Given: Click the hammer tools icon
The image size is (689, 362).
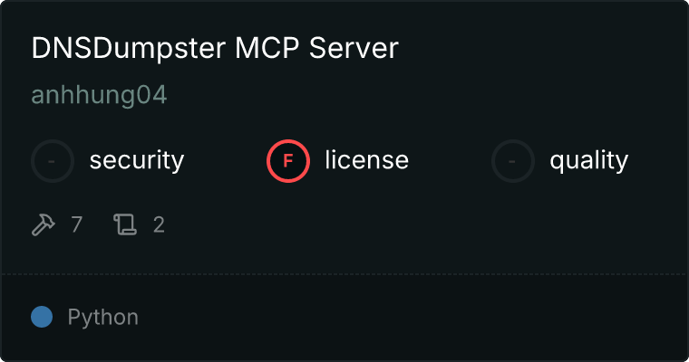Looking at the screenshot, I should [x=44, y=224].
